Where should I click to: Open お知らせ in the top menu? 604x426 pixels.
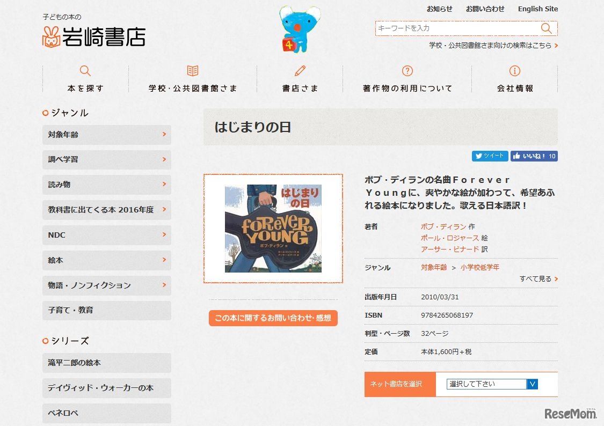[x=439, y=9]
